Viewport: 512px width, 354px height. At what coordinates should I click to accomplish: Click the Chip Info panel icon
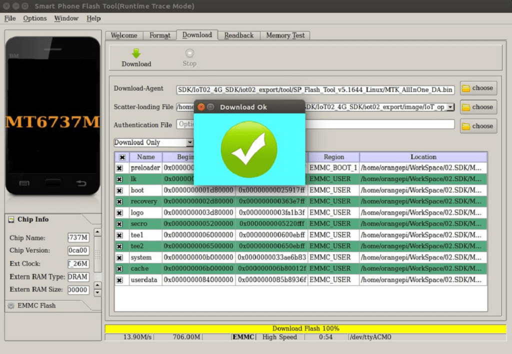[x=11, y=219]
